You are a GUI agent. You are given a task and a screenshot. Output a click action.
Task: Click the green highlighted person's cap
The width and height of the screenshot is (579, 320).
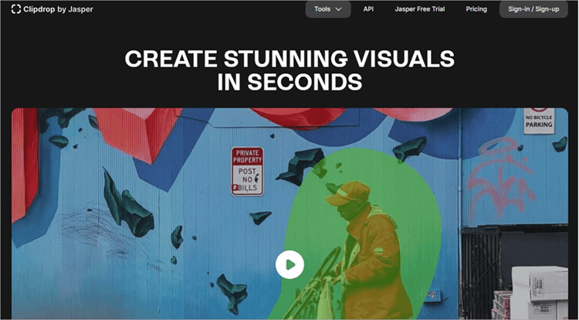point(346,192)
